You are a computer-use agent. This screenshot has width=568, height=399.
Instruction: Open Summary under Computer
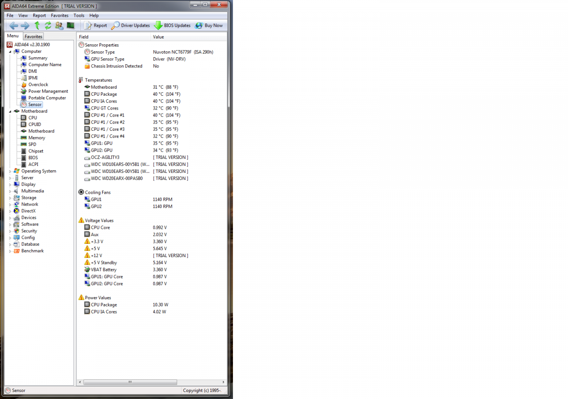coord(38,58)
